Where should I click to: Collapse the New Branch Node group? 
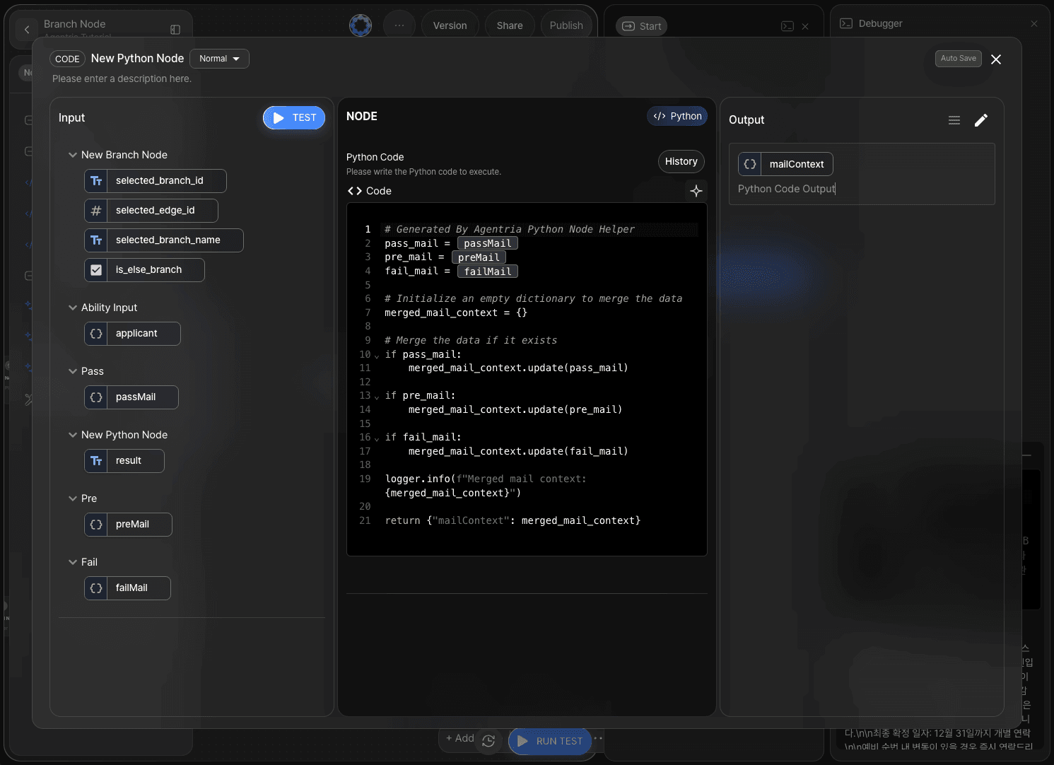tap(72, 155)
